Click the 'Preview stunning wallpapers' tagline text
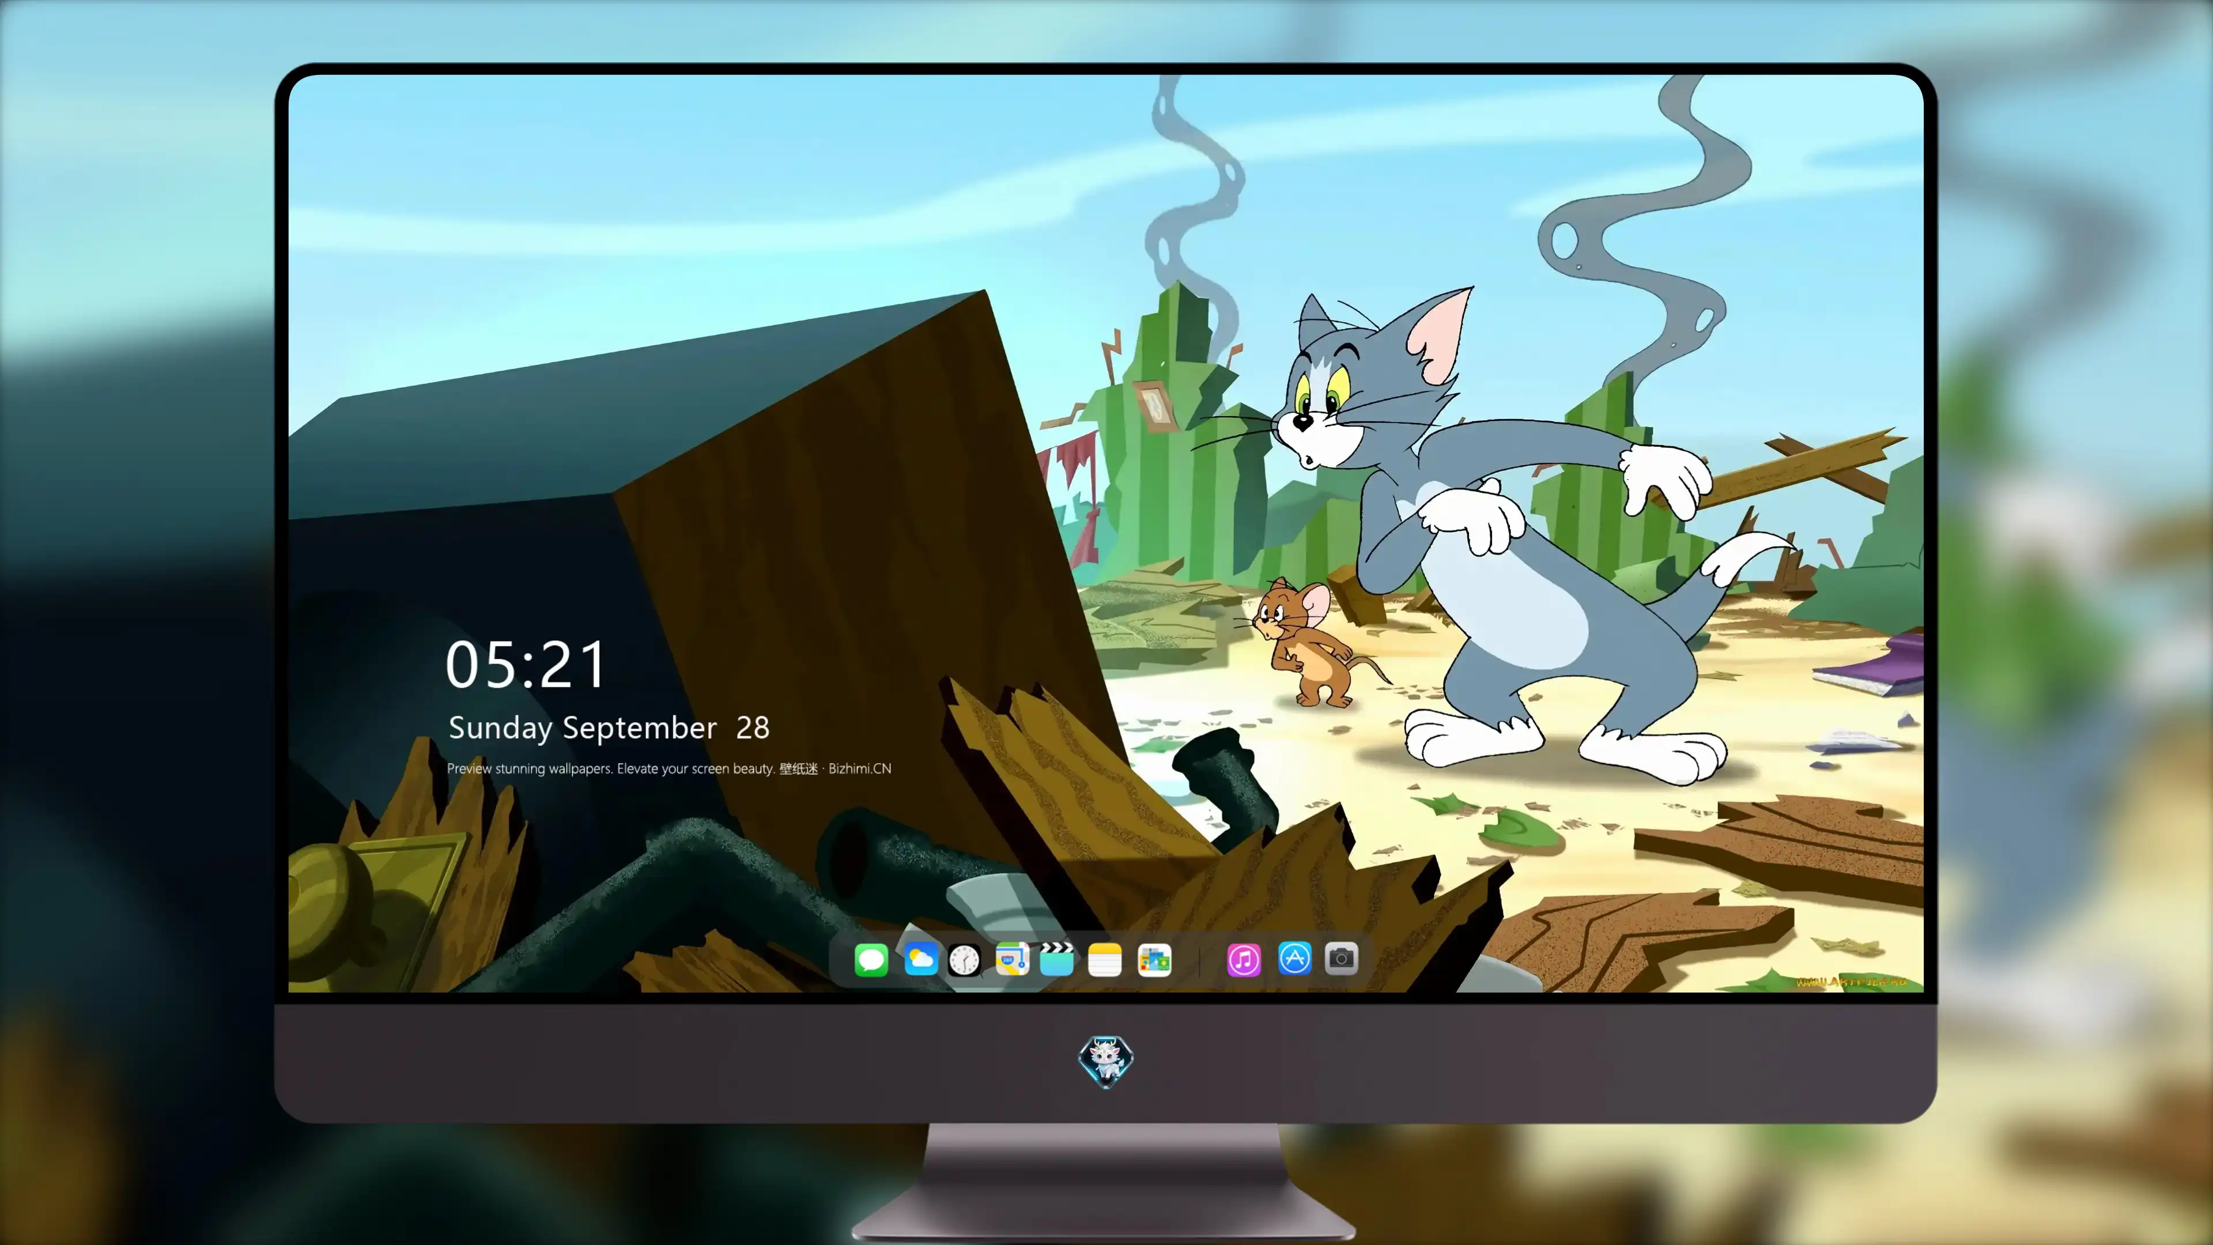Screen dimensions: 2213x1245 [669, 769]
